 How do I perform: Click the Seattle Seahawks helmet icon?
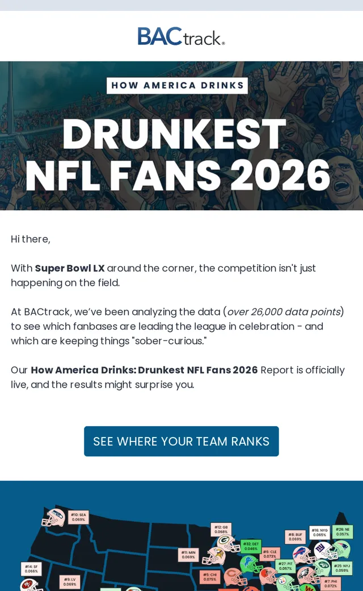point(53,518)
